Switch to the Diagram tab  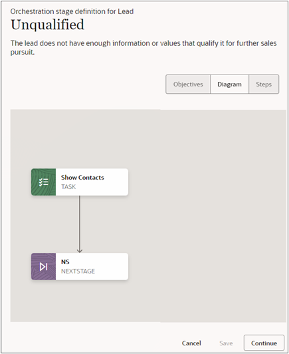229,85
